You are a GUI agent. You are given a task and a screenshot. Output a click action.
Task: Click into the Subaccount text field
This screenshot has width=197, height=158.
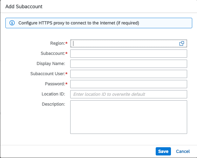pos(129,54)
